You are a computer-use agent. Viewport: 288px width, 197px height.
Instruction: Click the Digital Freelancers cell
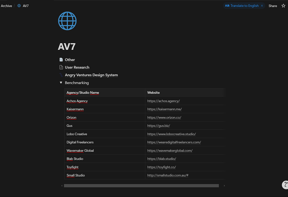click(105, 142)
